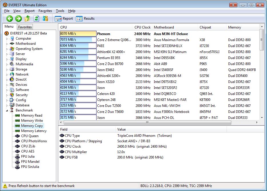Select FPU Mandel benchmark
This screenshot has width=267, height=191.
point(30,162)
